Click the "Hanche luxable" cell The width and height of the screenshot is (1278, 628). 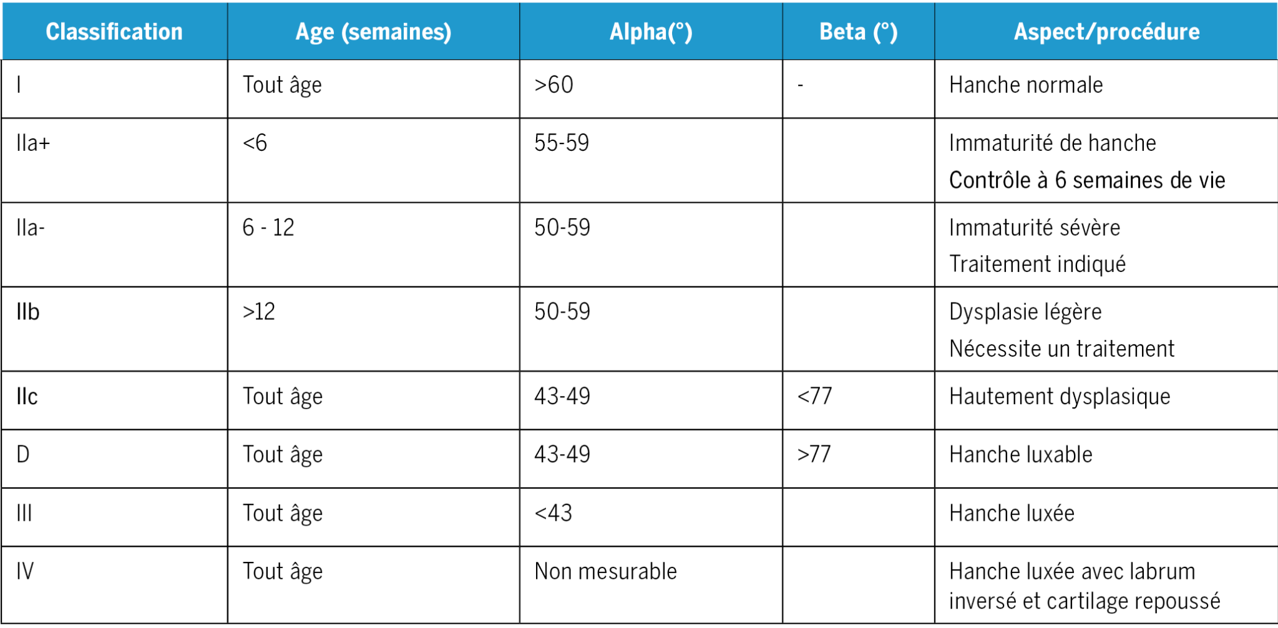1021,455
